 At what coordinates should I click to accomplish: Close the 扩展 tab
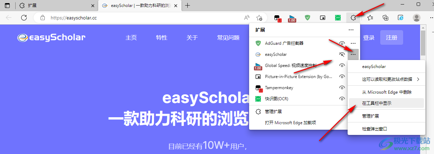click(x=92, y=6)
